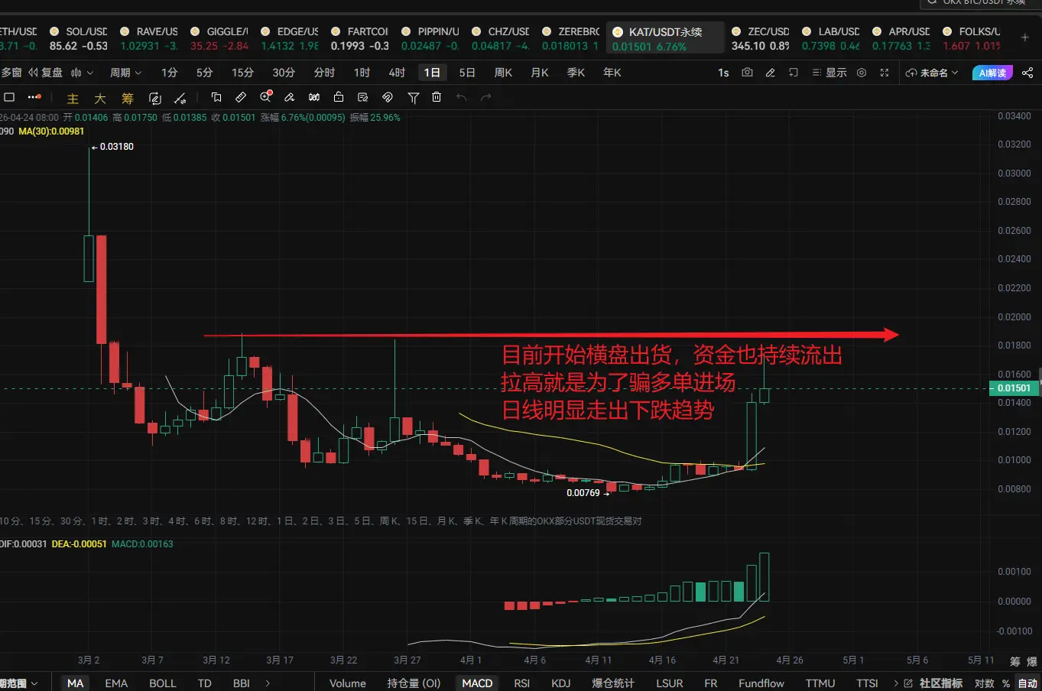Toggle the 筹 chip distribution overlay

(128, 98)
